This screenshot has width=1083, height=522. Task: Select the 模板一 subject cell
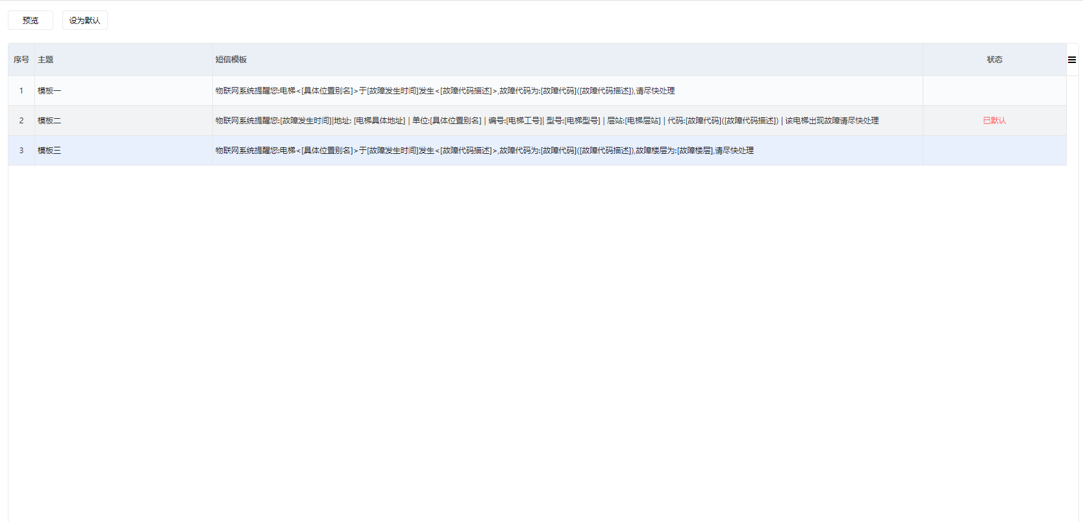click(123, 91)
